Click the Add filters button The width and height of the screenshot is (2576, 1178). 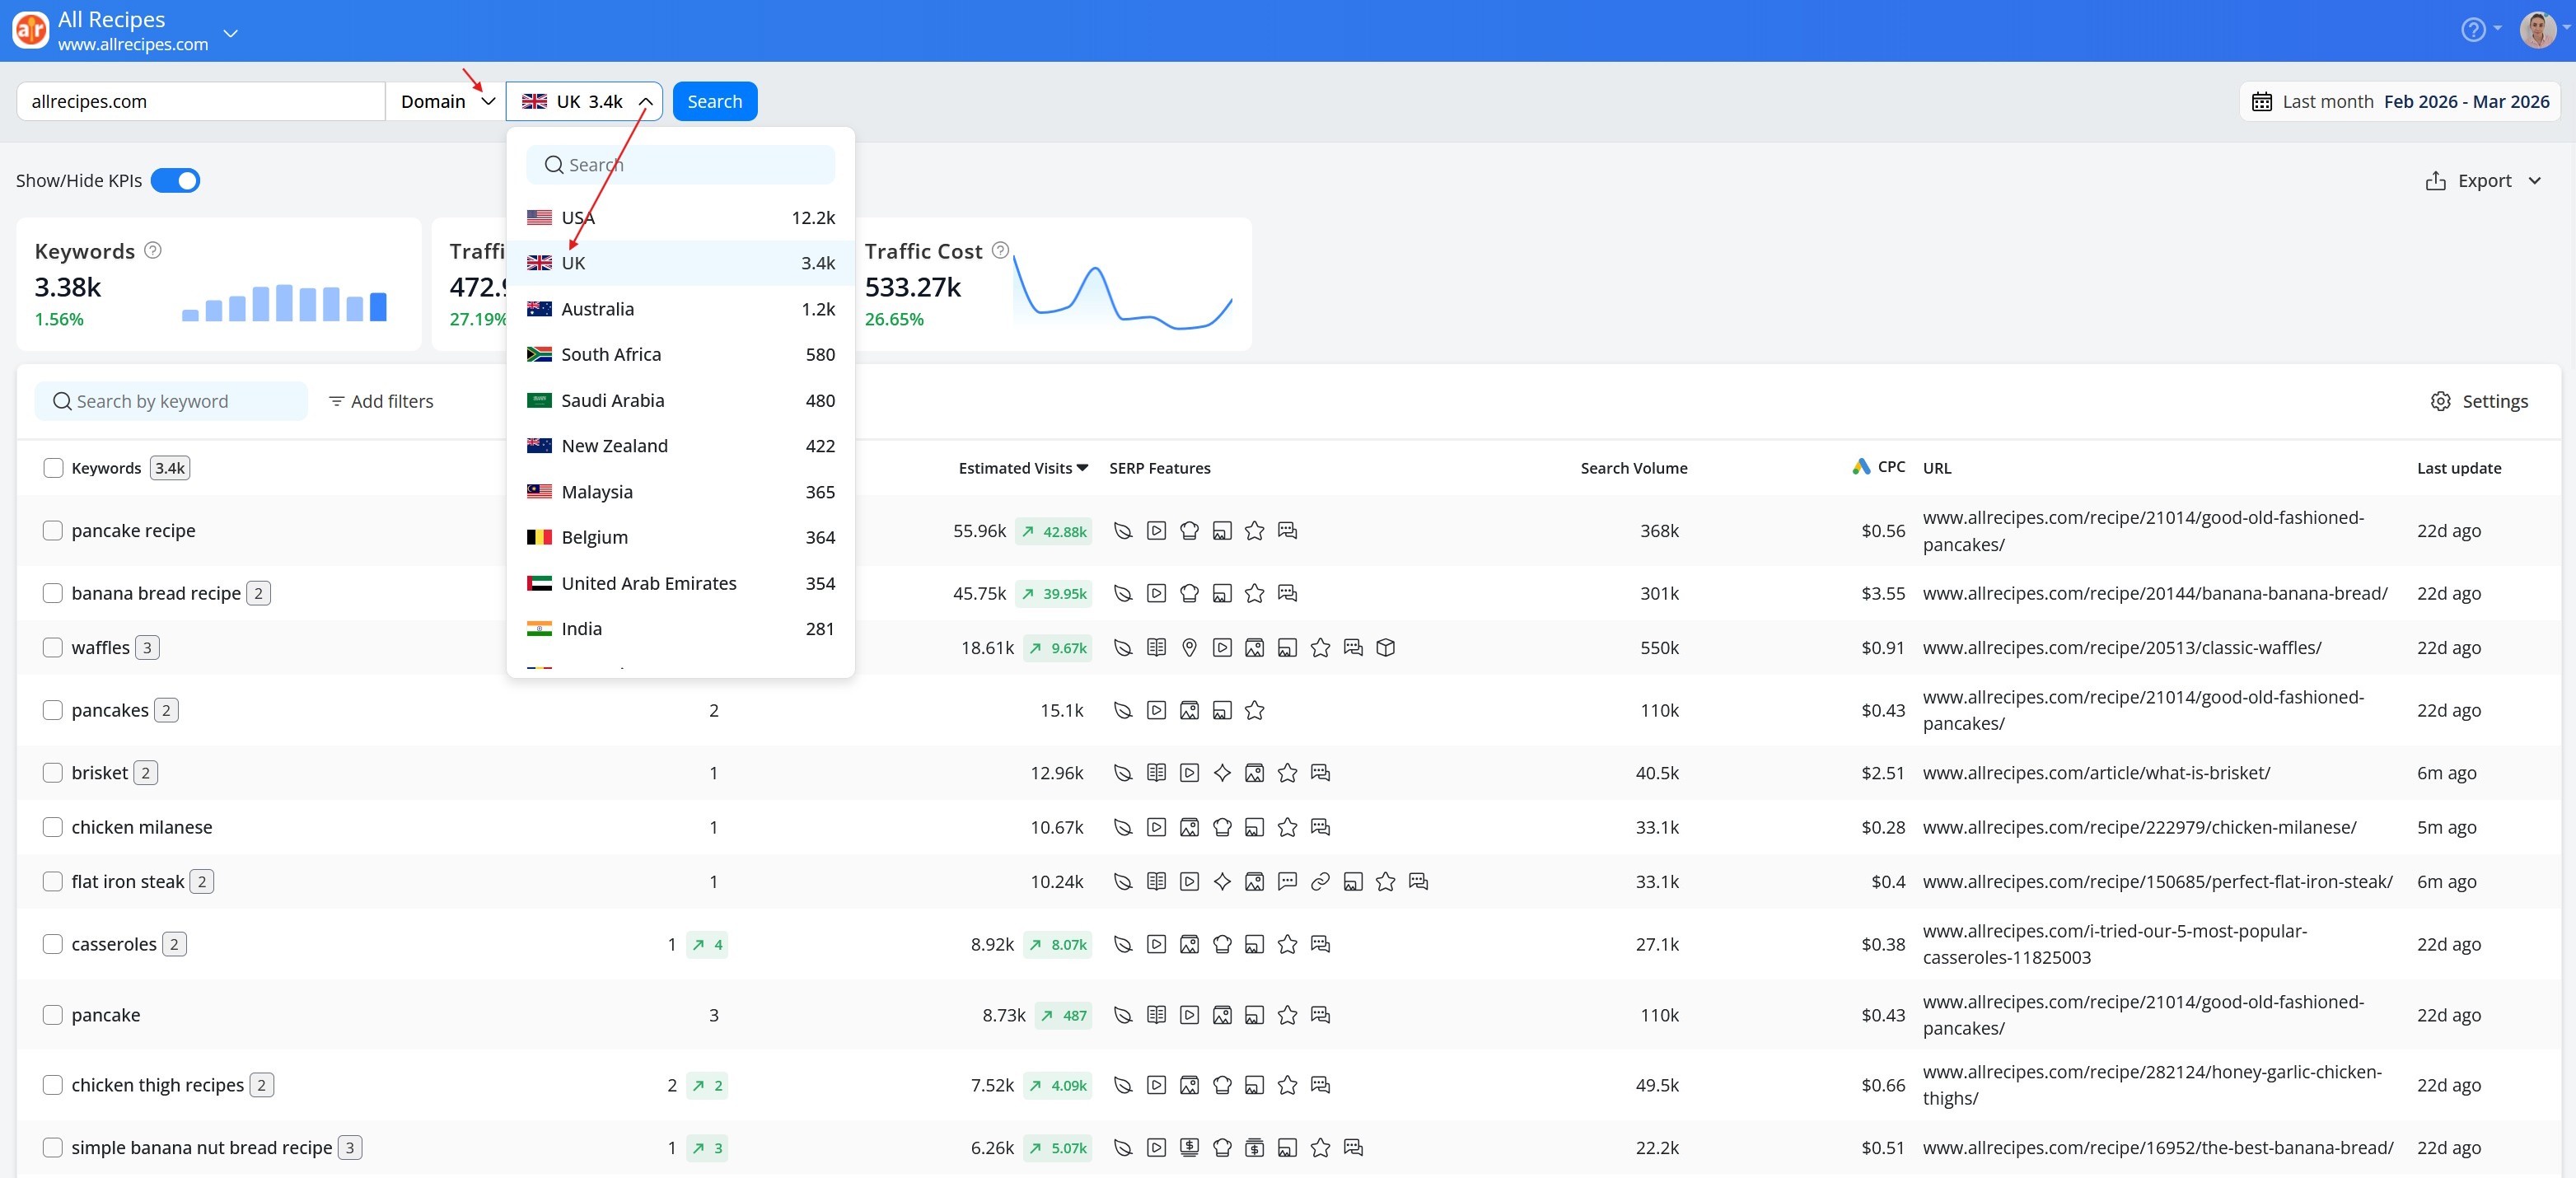(x=381, y=401)
